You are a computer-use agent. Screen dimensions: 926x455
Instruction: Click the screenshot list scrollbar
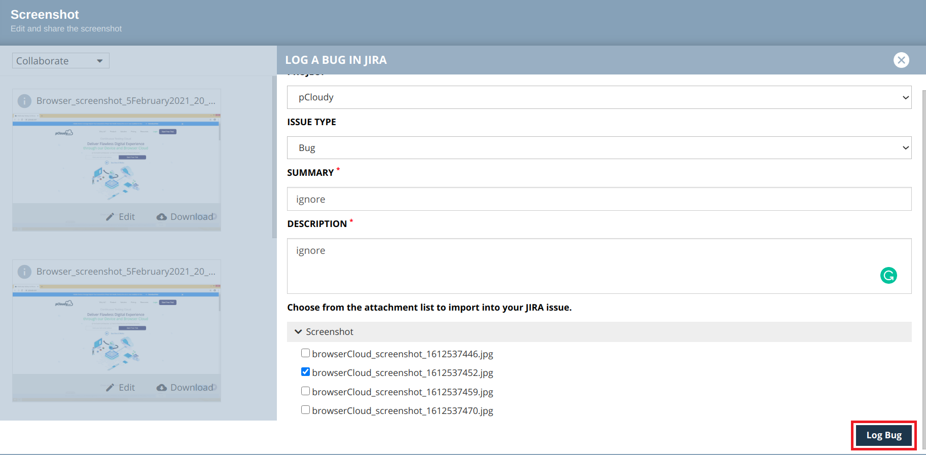click(274, 157)
